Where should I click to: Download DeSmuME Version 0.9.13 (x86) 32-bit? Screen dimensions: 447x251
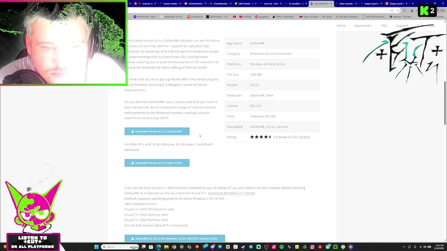[157, 163]
